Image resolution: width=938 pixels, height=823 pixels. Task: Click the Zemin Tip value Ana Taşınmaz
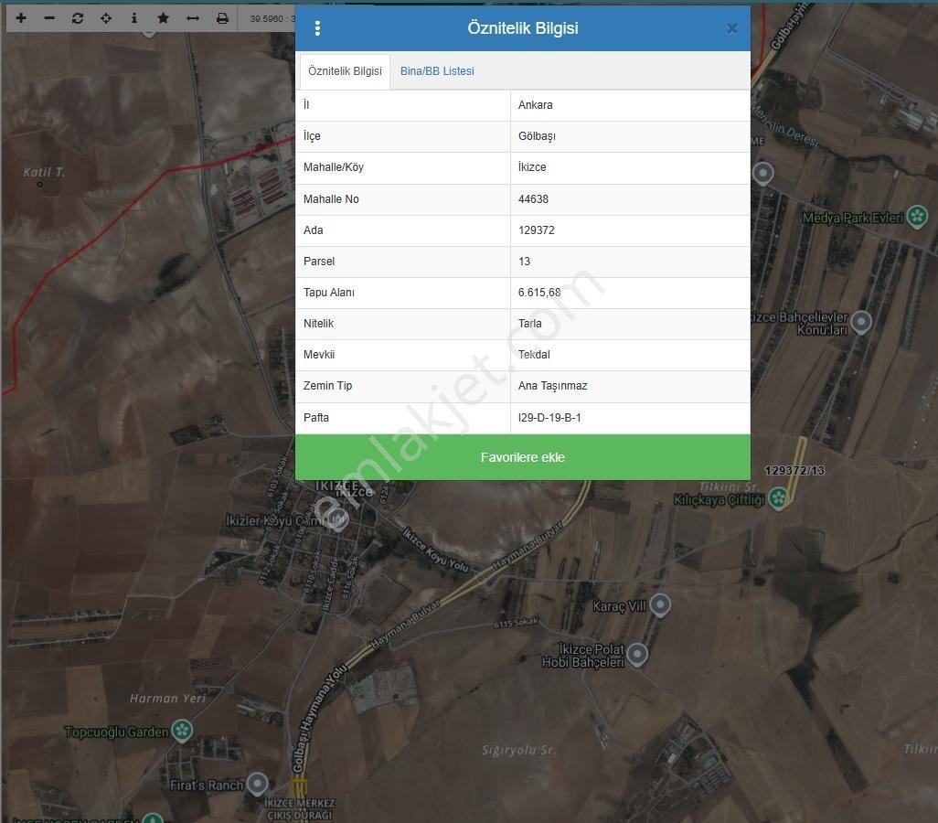(553, 386)
